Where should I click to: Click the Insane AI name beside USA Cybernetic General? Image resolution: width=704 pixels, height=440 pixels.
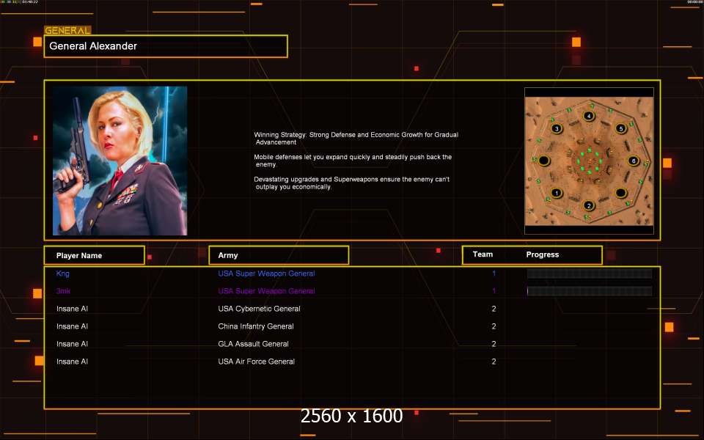(x=73, y=309)
